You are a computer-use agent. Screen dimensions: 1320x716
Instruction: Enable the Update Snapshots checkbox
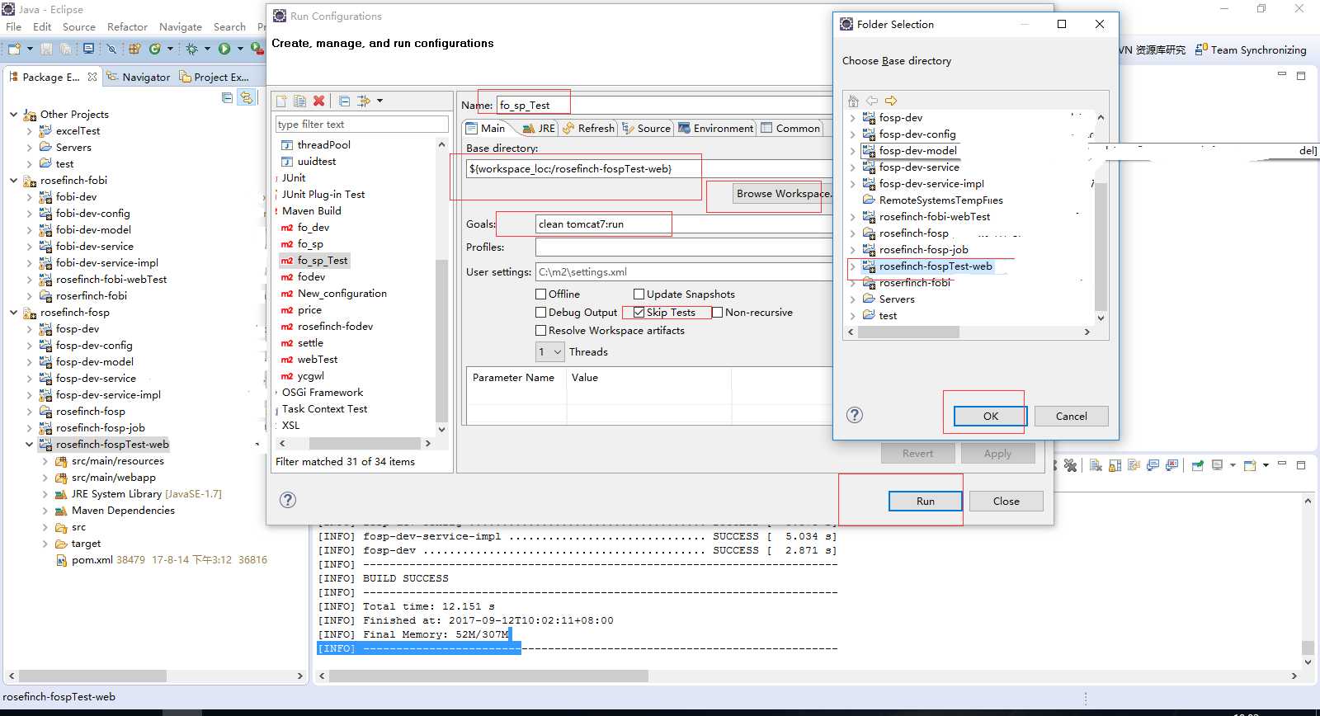tap(639, 294)
